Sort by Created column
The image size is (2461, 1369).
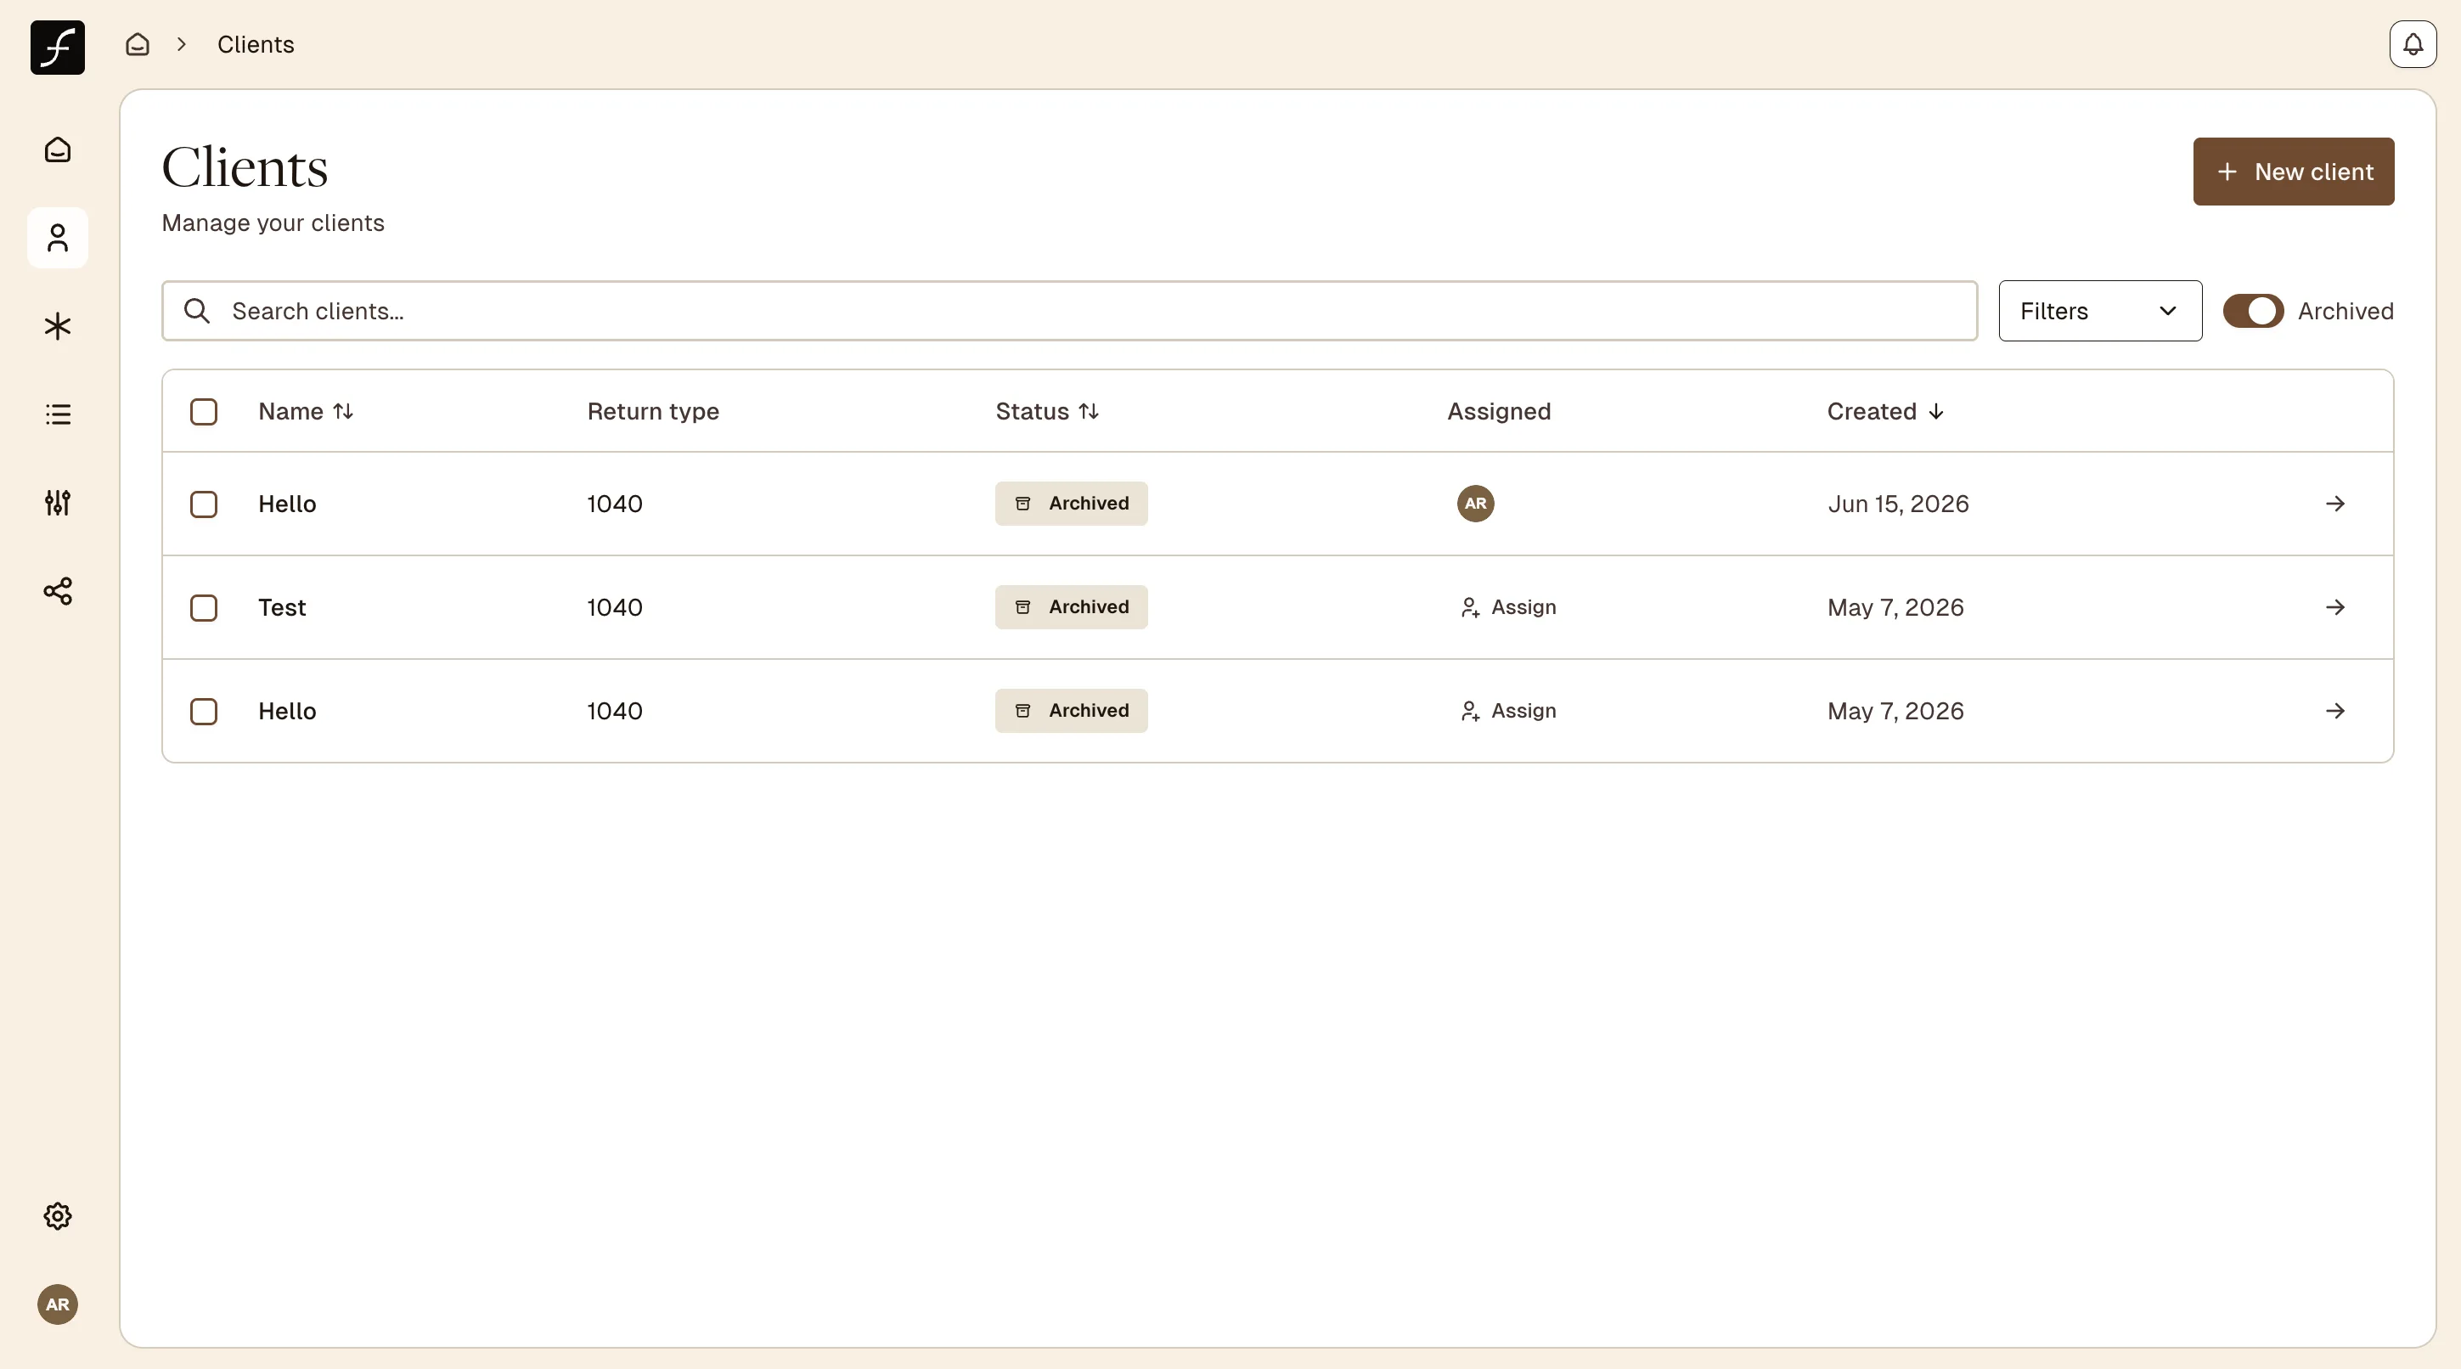[x=1885, y=411]
